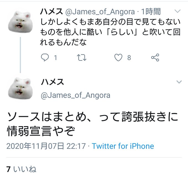The width and height of the screenshot is (188, 177).
Task: Click the reply count number 1
Action: click(55, 58)
